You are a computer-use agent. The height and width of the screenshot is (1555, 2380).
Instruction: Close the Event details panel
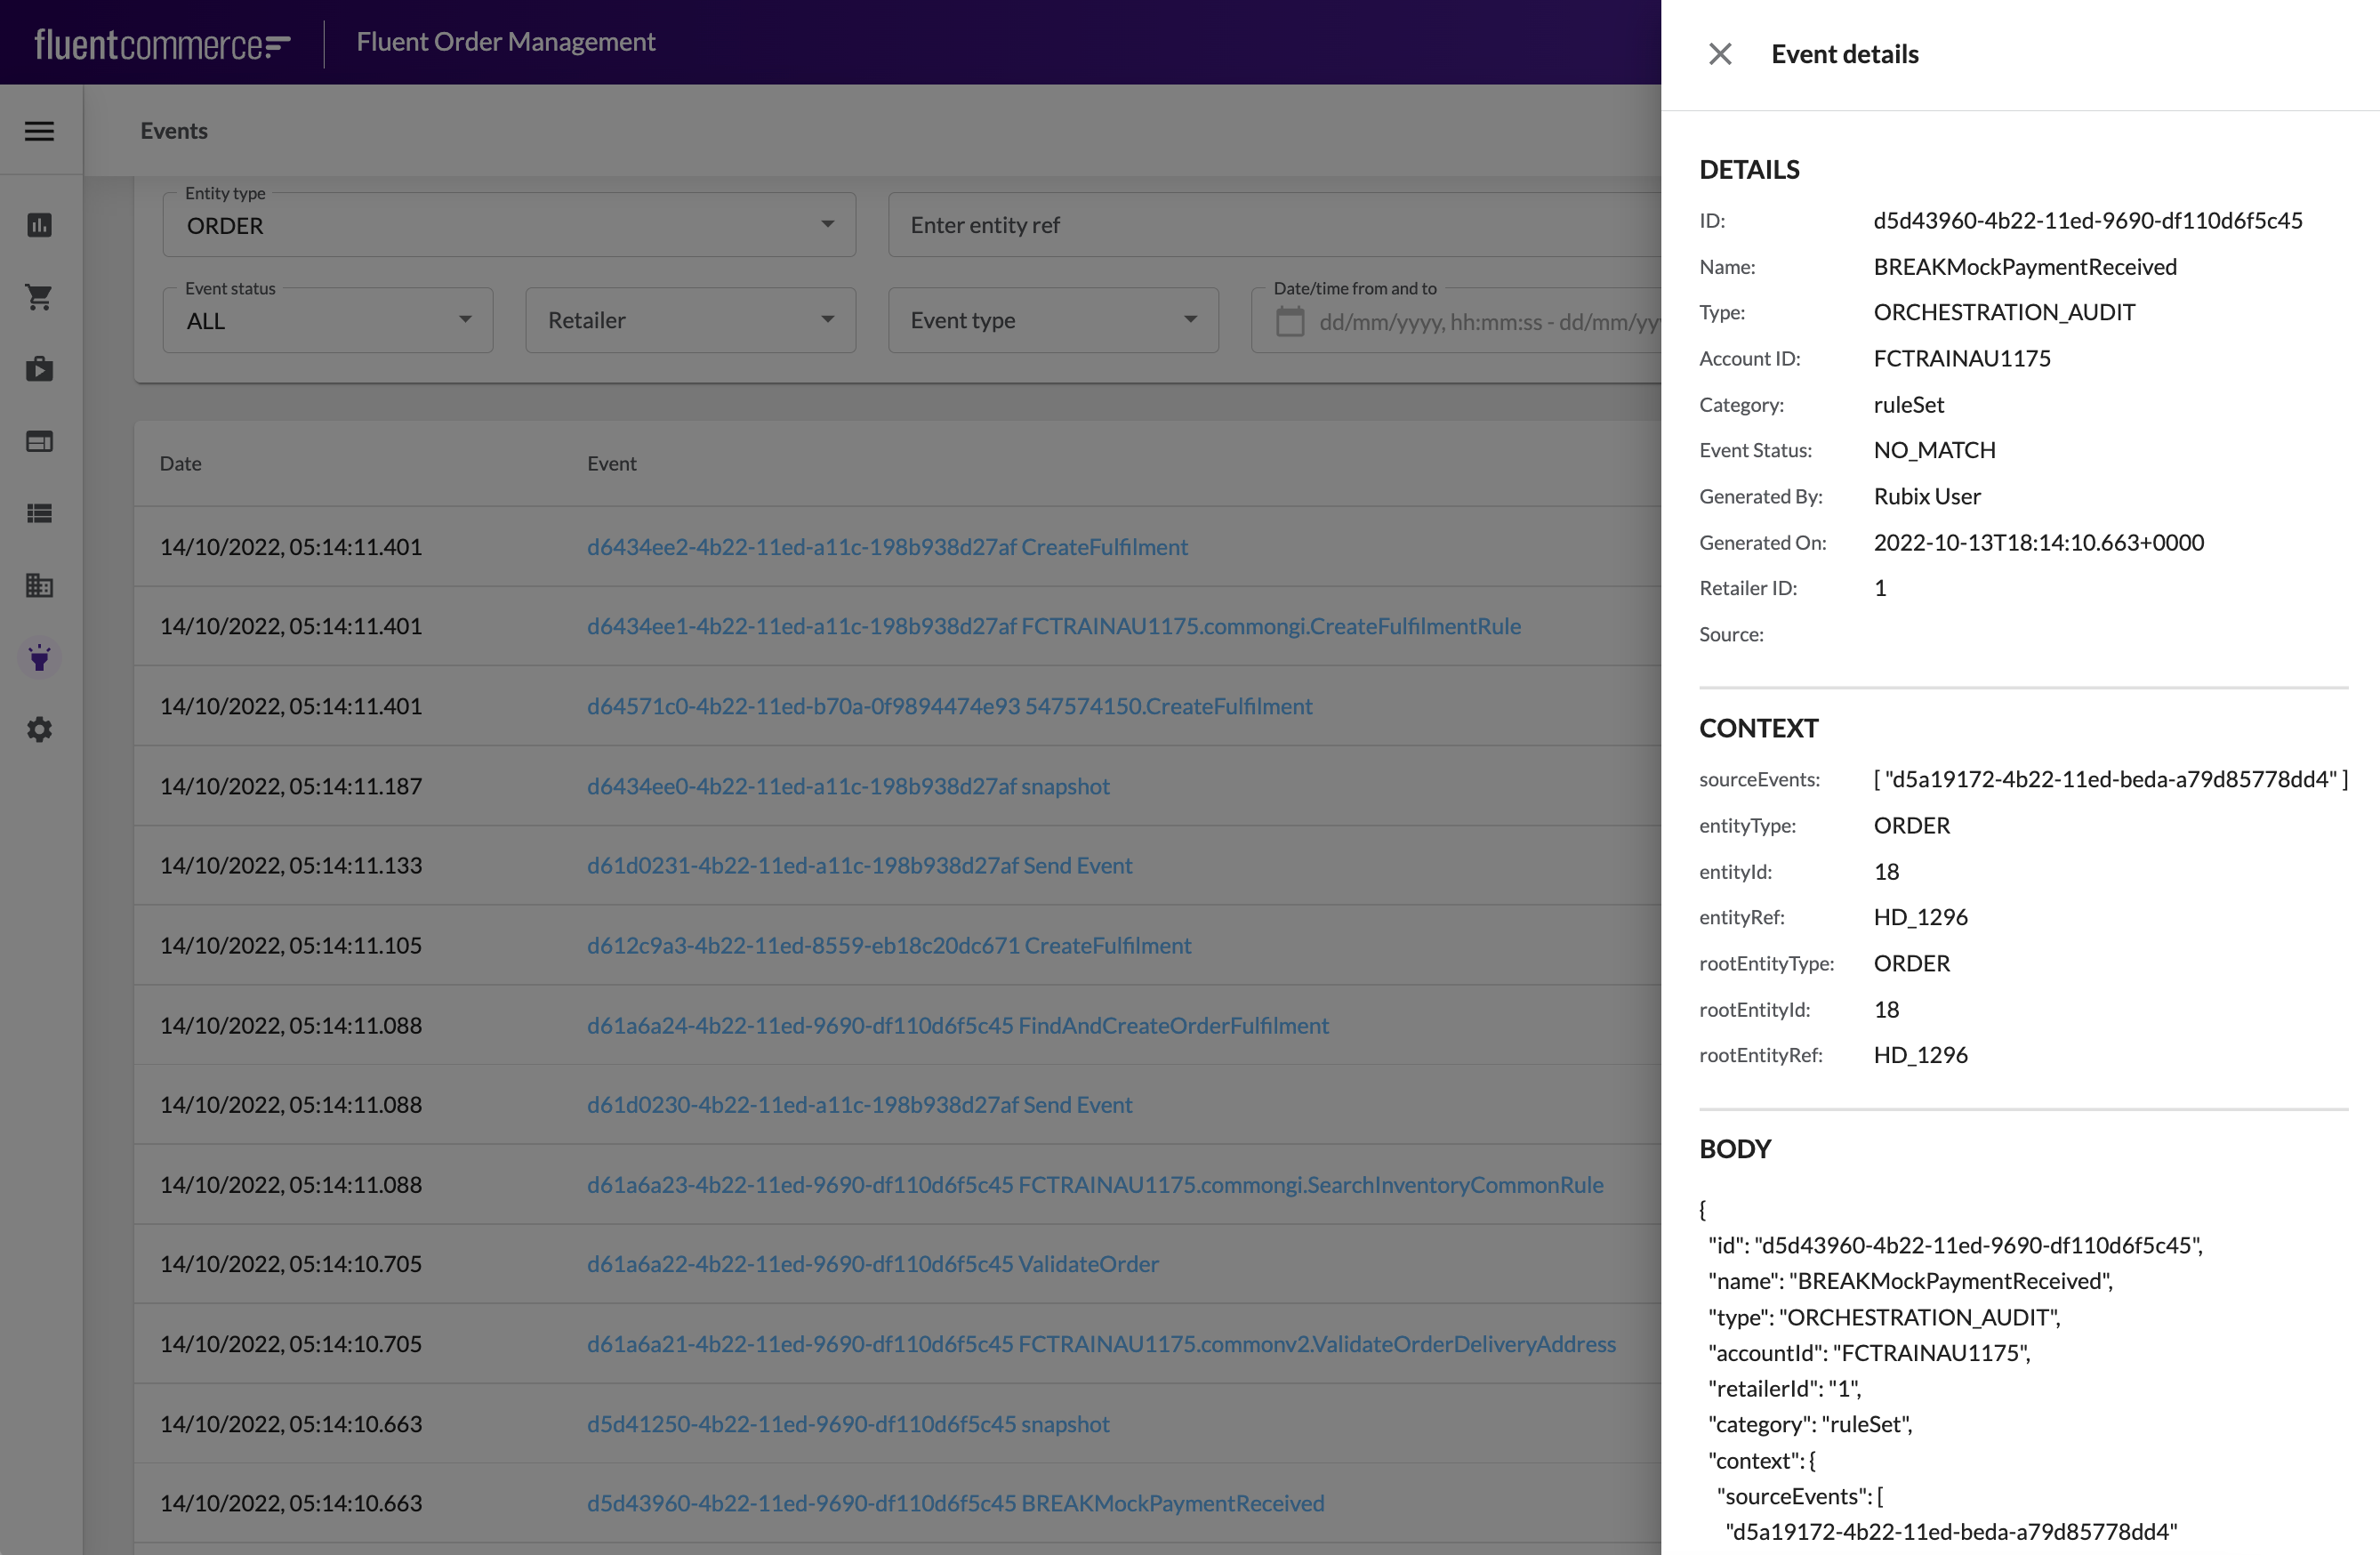(x=1719, y=54)
